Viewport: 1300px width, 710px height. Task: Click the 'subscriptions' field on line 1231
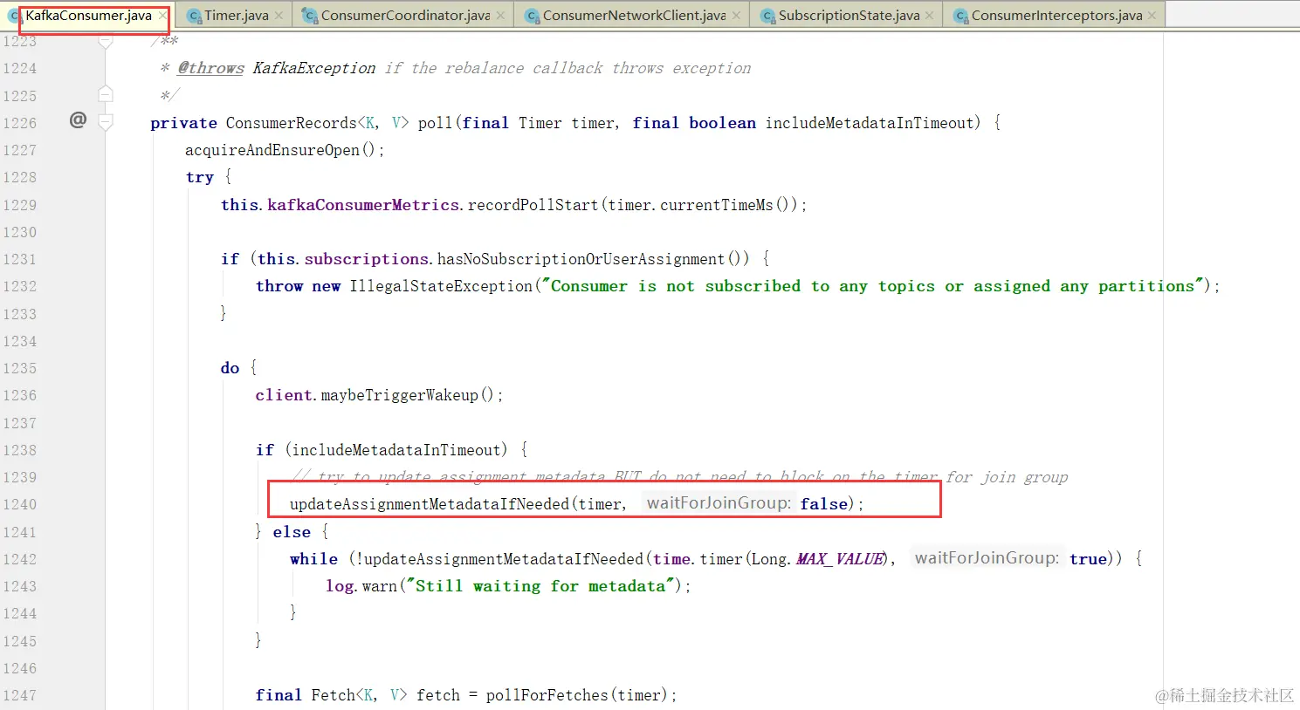367,259
